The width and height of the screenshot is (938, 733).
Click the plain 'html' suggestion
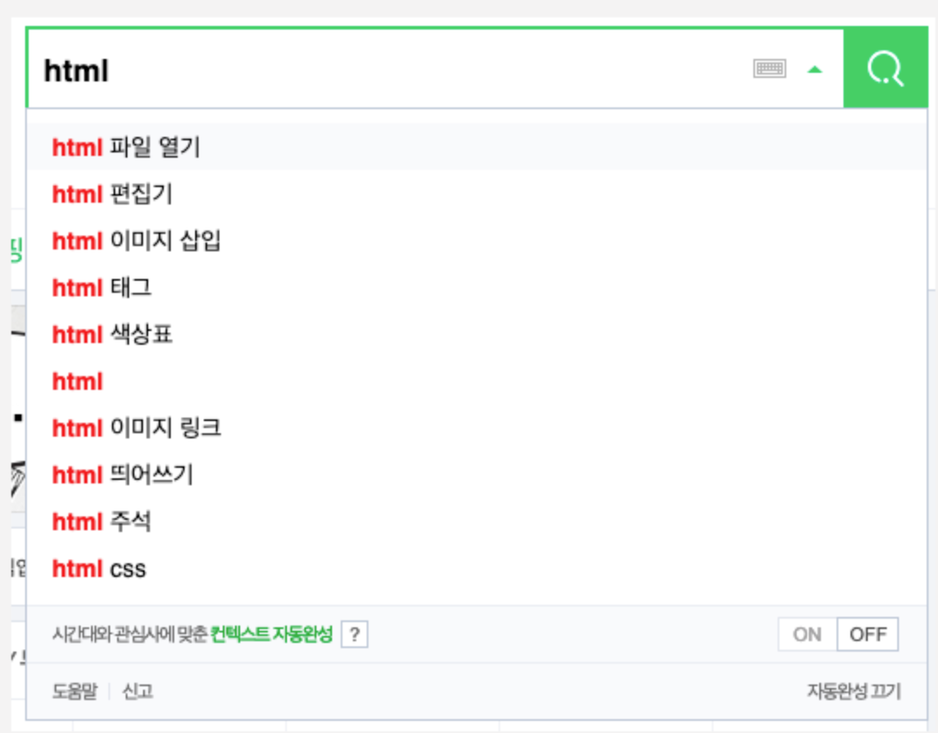click(x=76, y=381)
